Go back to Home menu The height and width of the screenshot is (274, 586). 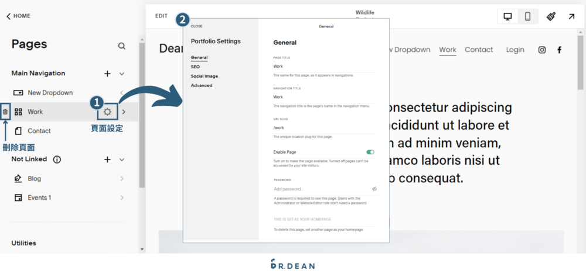click(x=18, y=16)
